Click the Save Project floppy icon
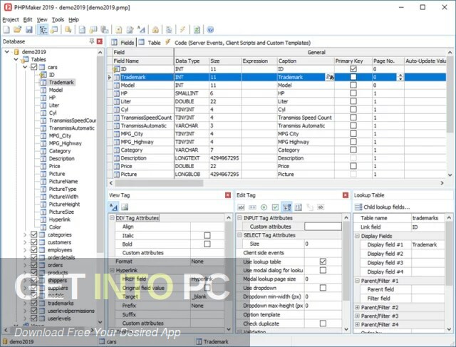 tap(28, 29)
